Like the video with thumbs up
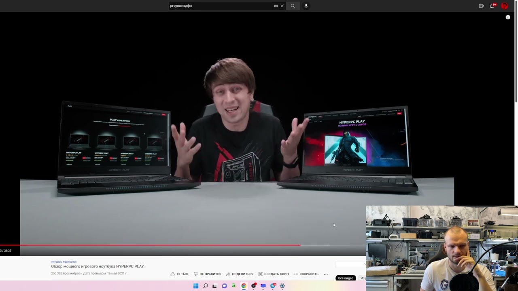The width and height of the screenshot is (518, 291). click(x=179, y=274)
